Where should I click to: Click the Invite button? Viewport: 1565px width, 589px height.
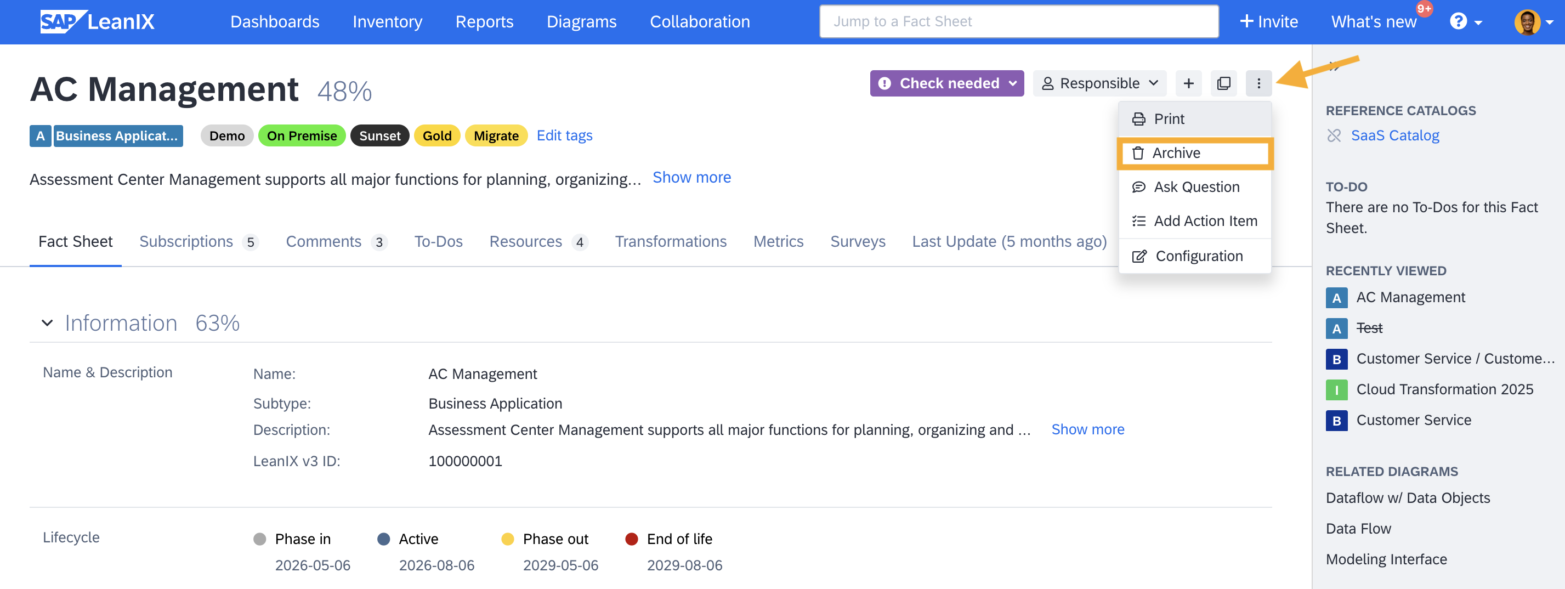pyautogui.click(x=1268, y=22)
